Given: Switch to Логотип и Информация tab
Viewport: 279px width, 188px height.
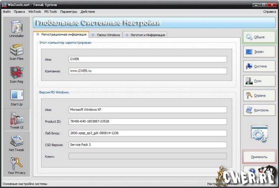Looking at the screenshot, I should 145,35.
